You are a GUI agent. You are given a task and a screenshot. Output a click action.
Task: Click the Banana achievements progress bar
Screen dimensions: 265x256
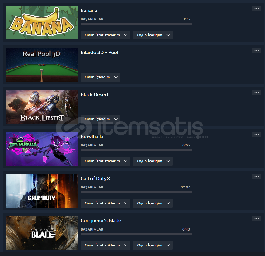tap(136, 24)
